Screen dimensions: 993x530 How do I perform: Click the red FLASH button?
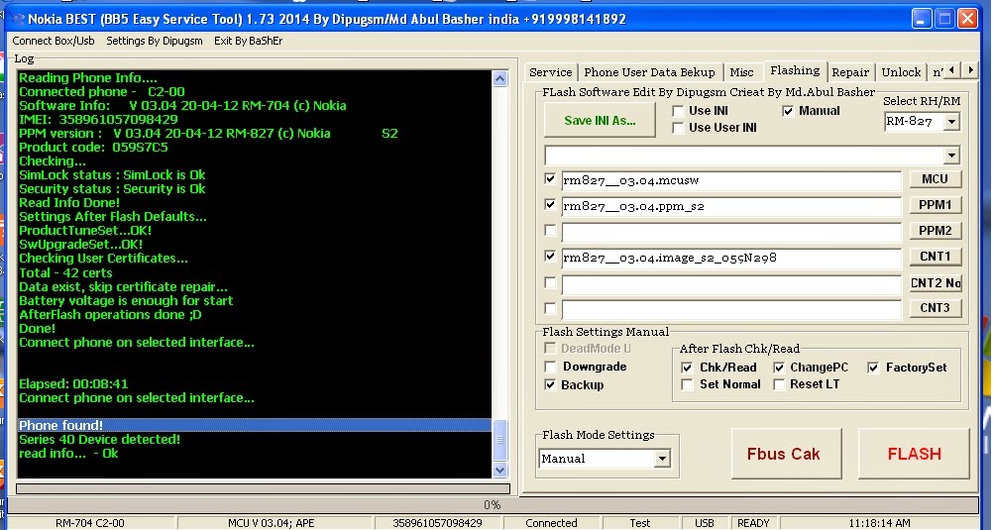point(914,454)
